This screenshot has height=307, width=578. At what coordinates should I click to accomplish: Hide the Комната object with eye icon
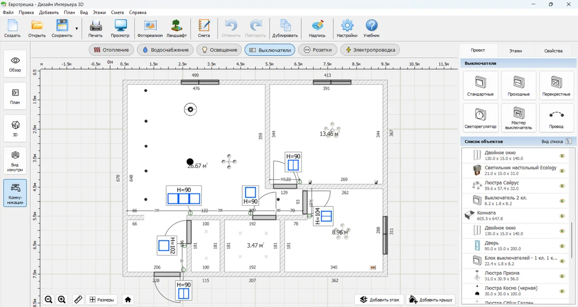tap(562, 216)
